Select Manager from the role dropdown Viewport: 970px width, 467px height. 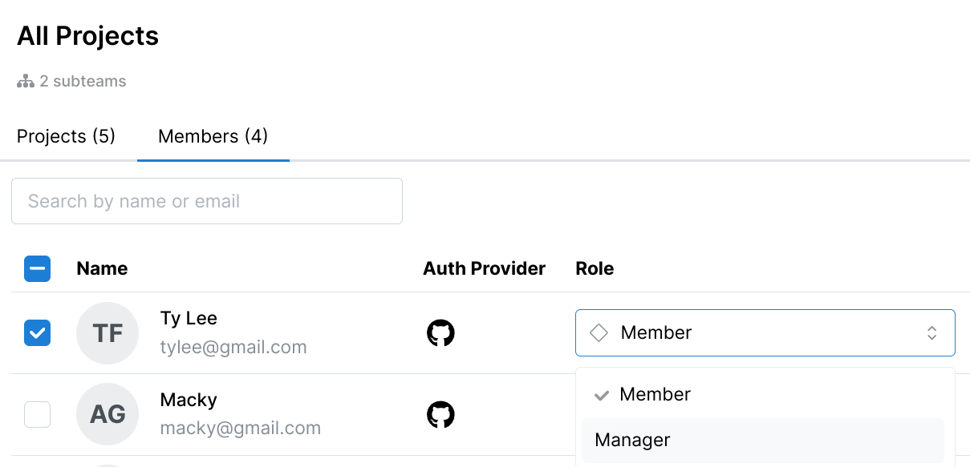tap(633, 439)
